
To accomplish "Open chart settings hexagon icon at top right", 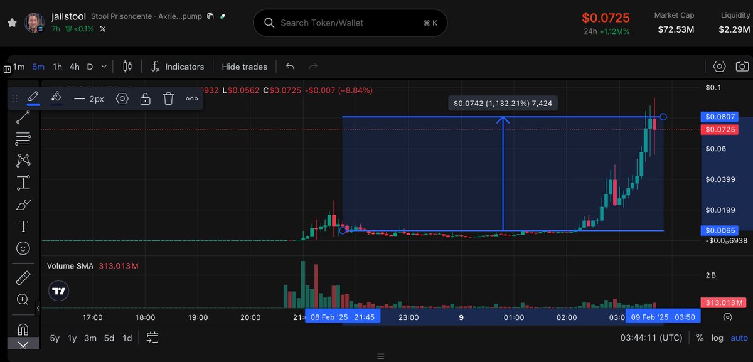I will 719,67.
